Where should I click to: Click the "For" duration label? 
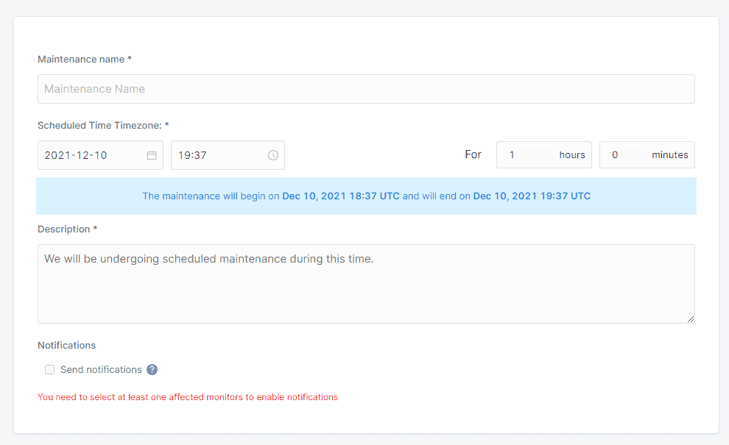(x=473, y=154)
